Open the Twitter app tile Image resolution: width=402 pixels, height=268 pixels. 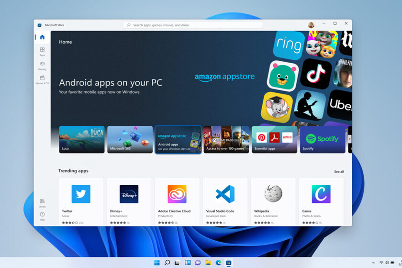point(81,202)
